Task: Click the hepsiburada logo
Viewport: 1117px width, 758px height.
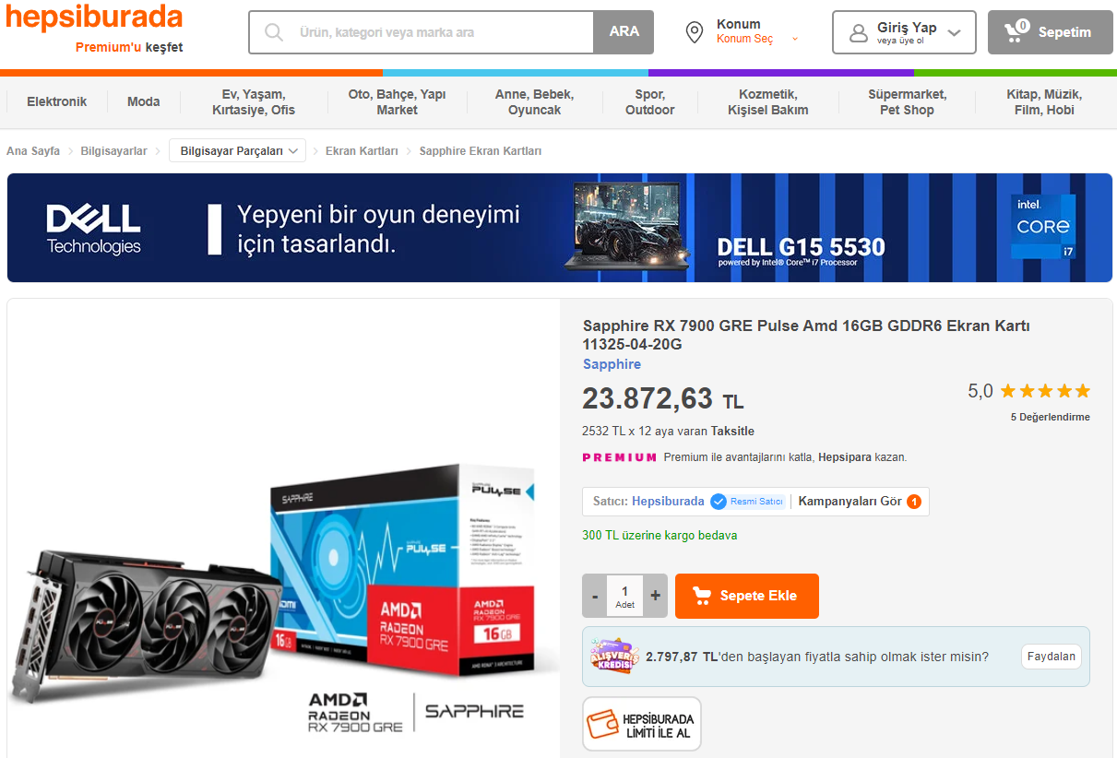Action: coord(94,17)
